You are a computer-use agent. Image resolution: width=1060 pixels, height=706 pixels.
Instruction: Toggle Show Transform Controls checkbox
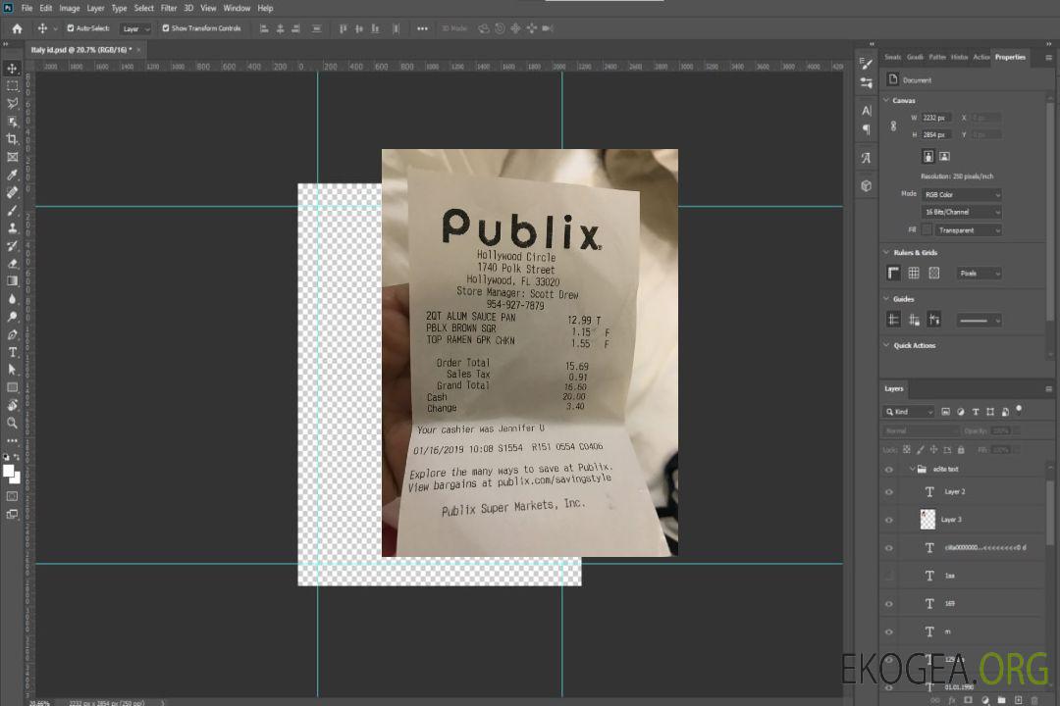click(166, 28)
